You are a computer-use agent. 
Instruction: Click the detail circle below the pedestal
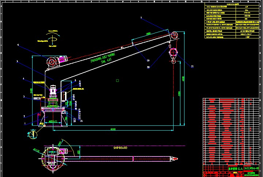[x=30, y=134]
